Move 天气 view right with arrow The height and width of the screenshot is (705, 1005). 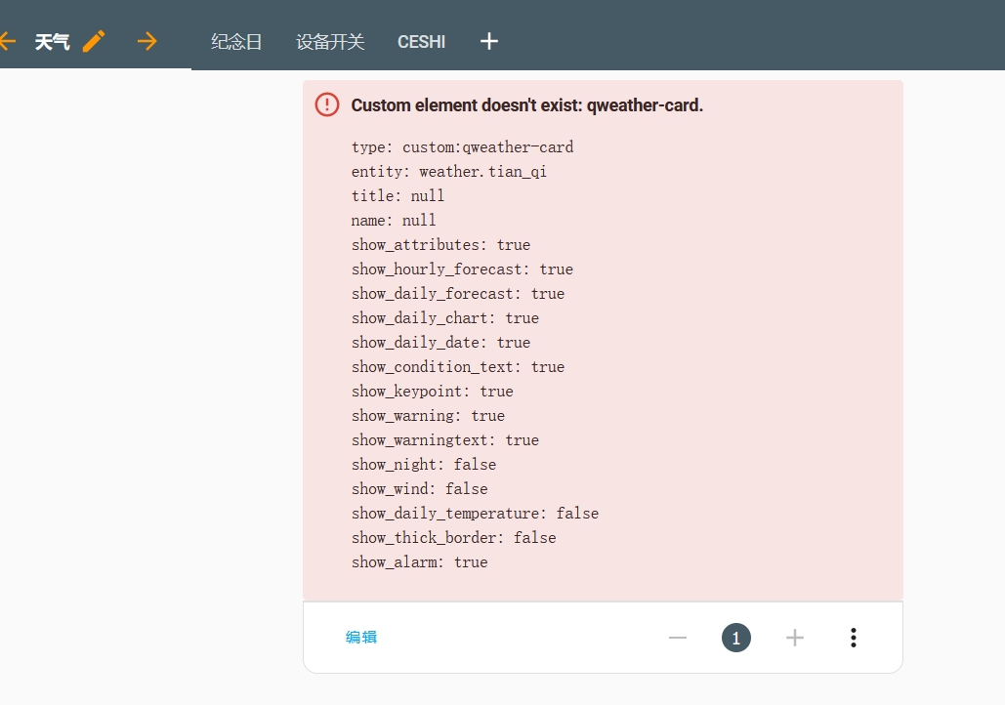point(147,41)
